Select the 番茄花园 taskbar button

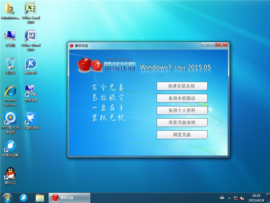[x=69, y=198]
